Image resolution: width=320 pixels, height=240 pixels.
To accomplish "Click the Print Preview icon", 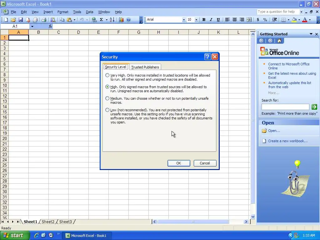I will coord(53,20).
